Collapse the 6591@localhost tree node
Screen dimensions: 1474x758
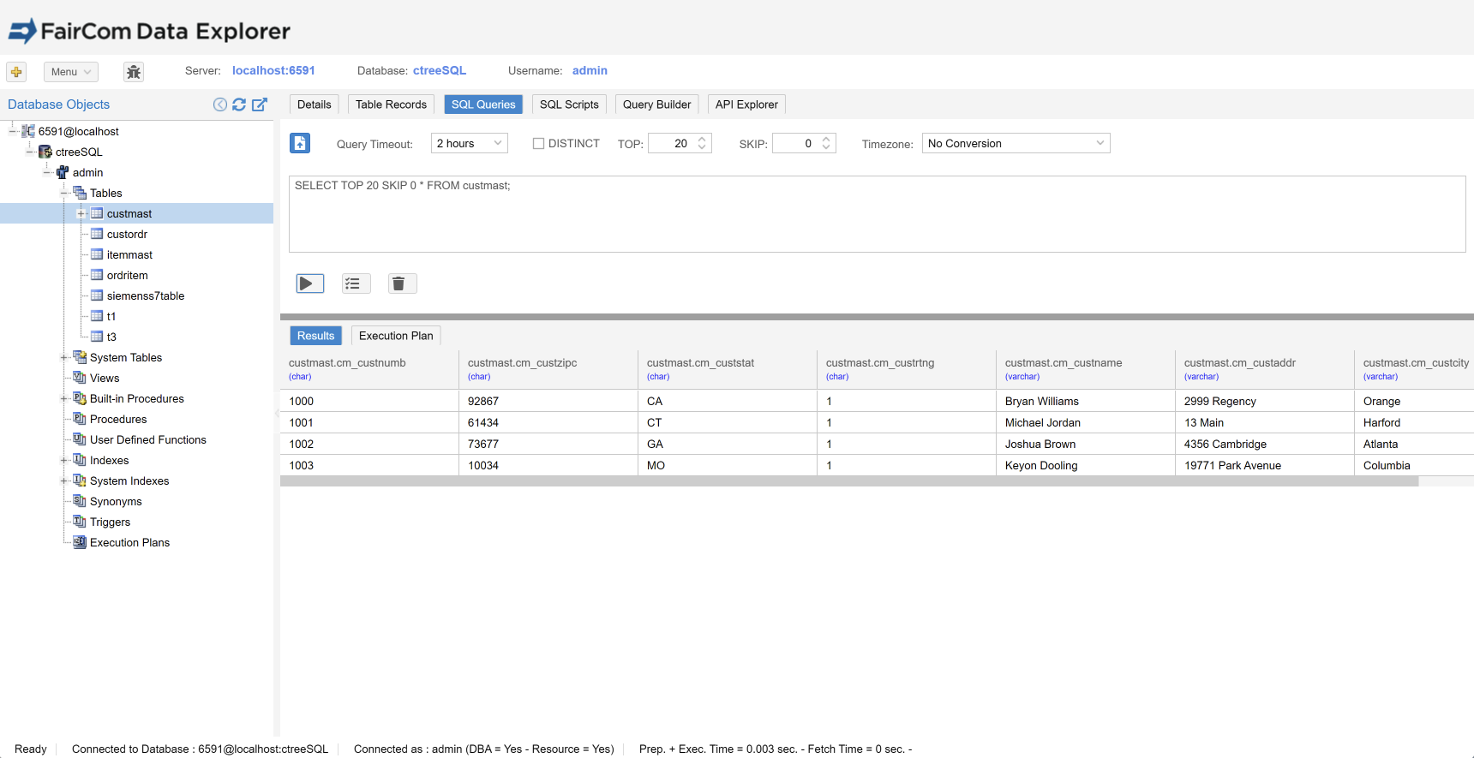(x=13, y=131)
